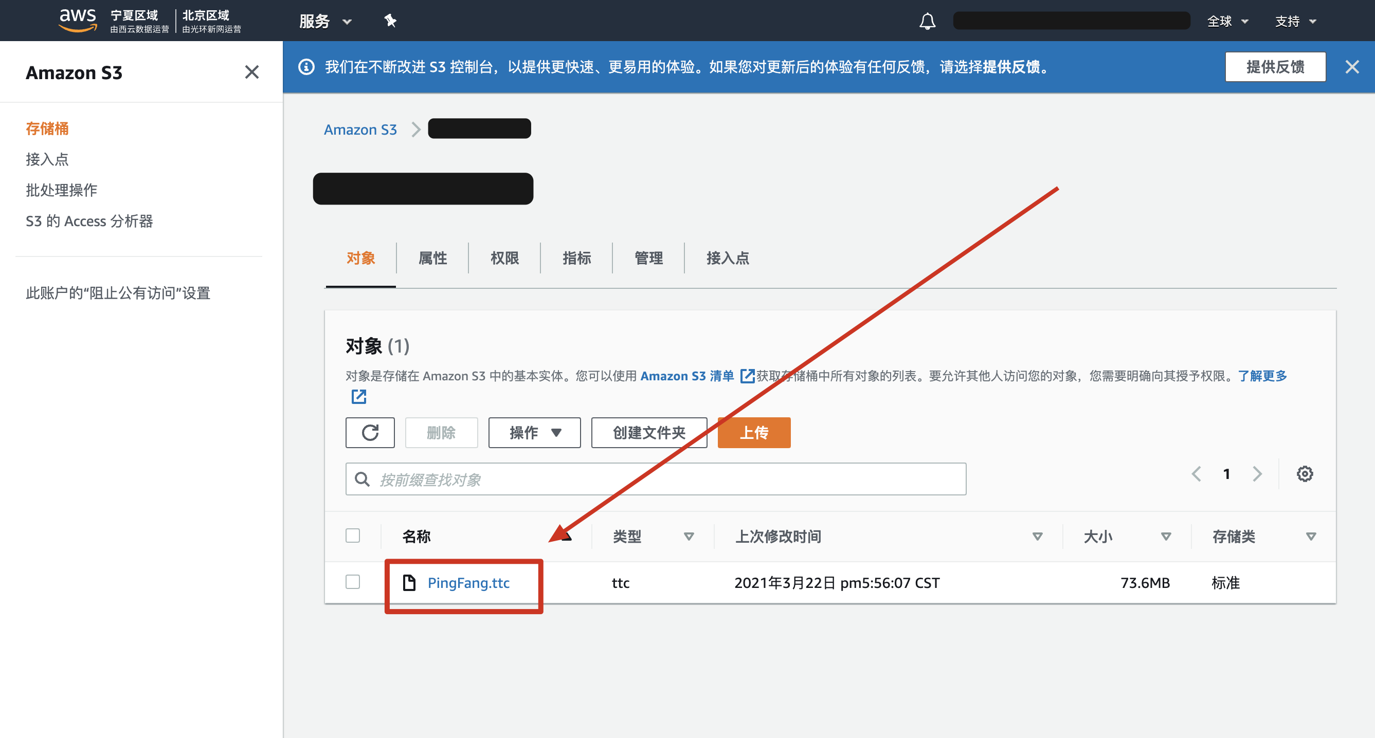Click the notification bell icon

click(927, 22)
